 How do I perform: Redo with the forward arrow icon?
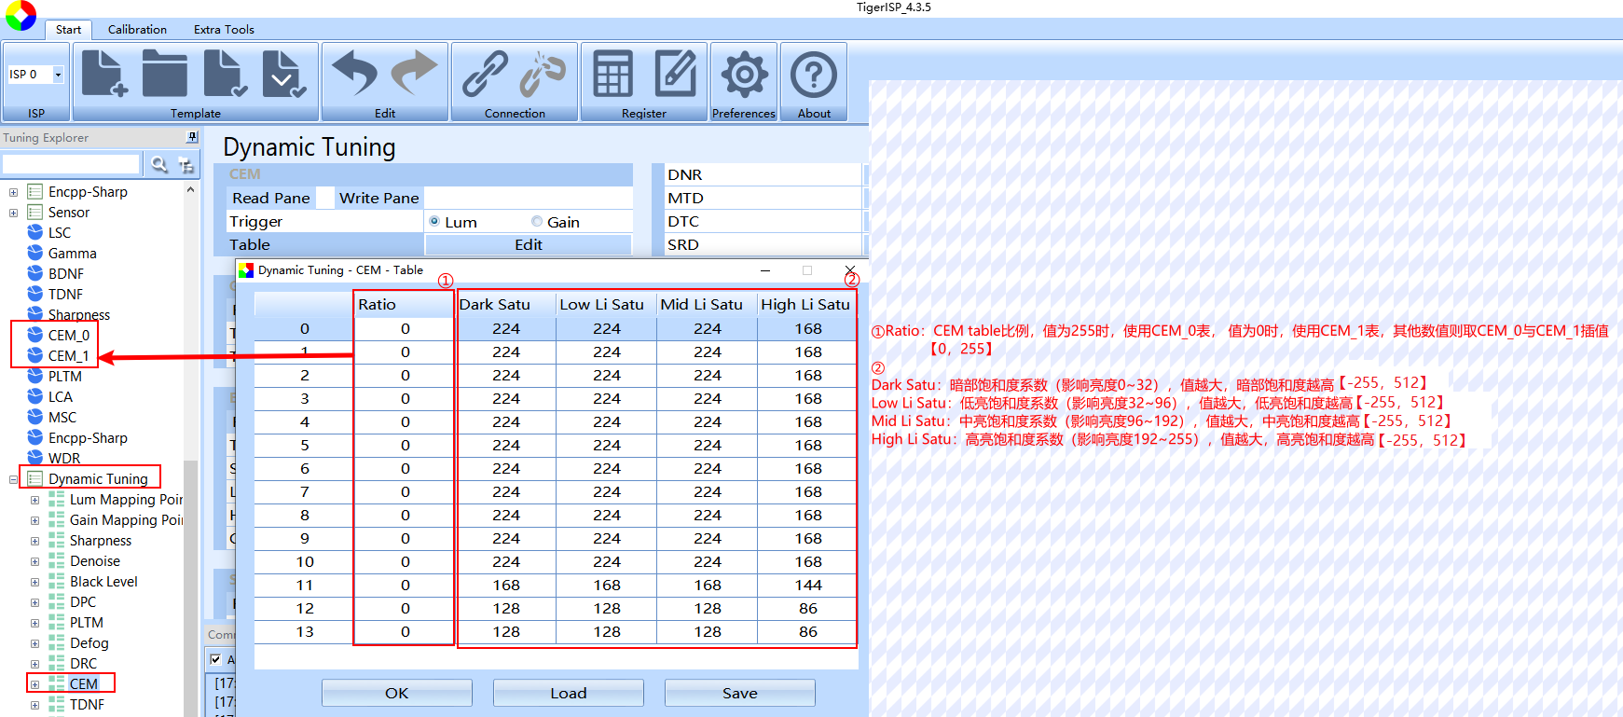tap(414, 74)
